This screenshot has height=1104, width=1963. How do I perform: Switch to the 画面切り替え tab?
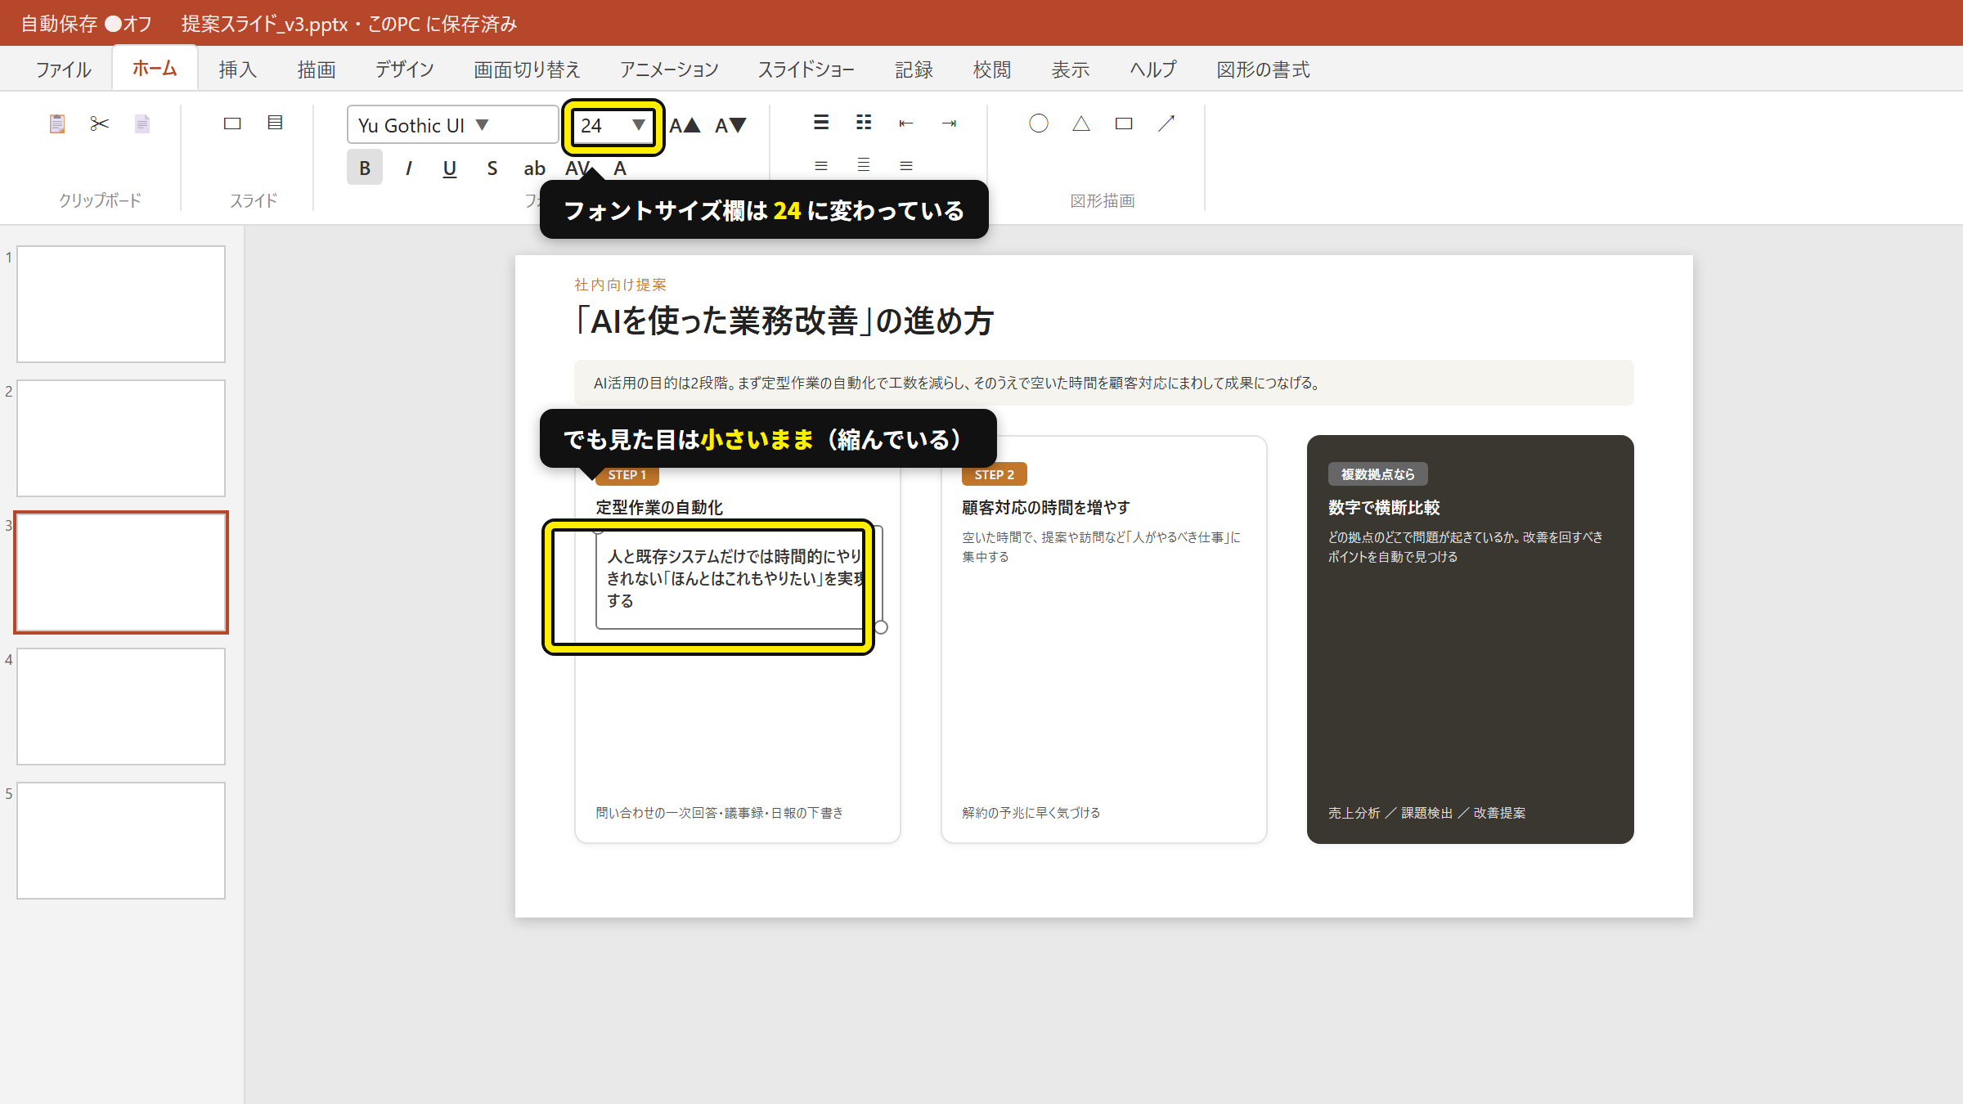528,70
